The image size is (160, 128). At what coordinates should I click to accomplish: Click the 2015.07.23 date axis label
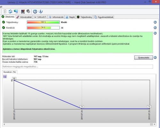14,115
